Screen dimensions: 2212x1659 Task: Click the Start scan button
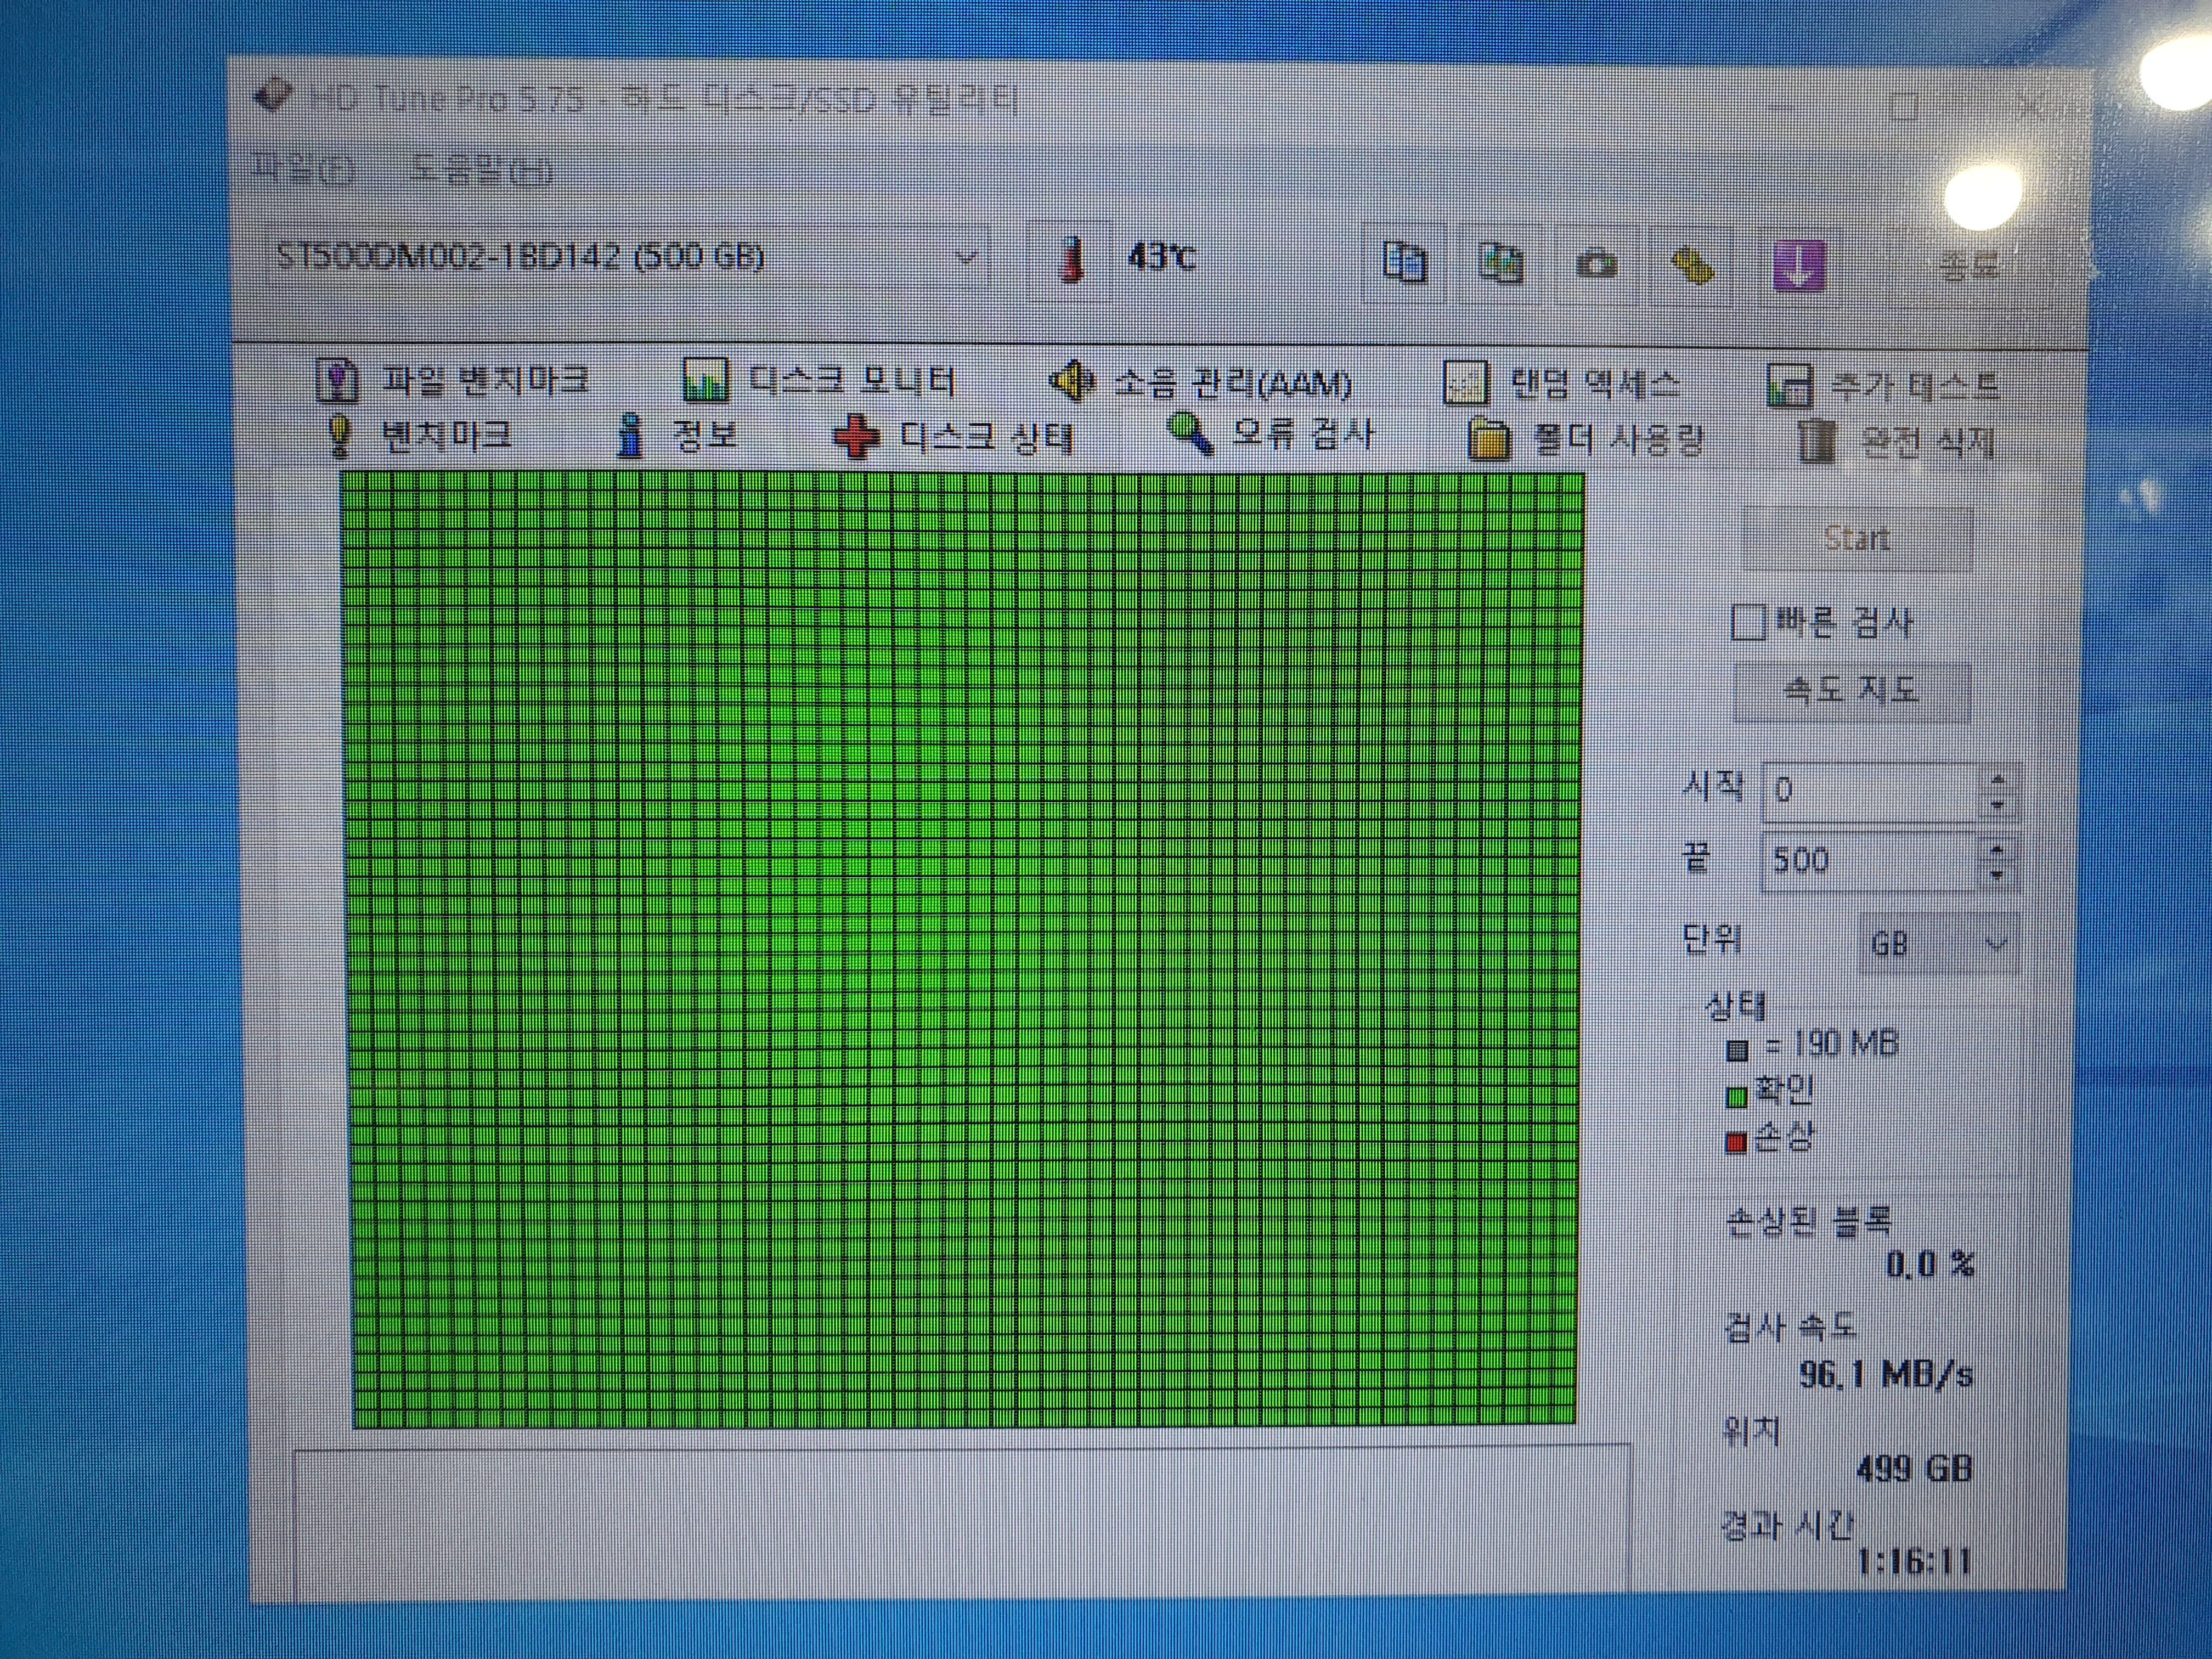tap(1857, 539)
